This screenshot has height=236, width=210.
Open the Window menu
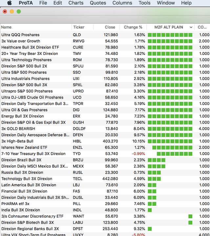click(166, 3)
